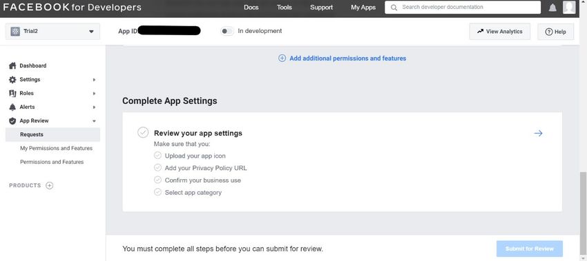Expand the Alerts submenu arrow
Image resolution: width=587 pixels, height=261 pixels.
pos(94,107)
